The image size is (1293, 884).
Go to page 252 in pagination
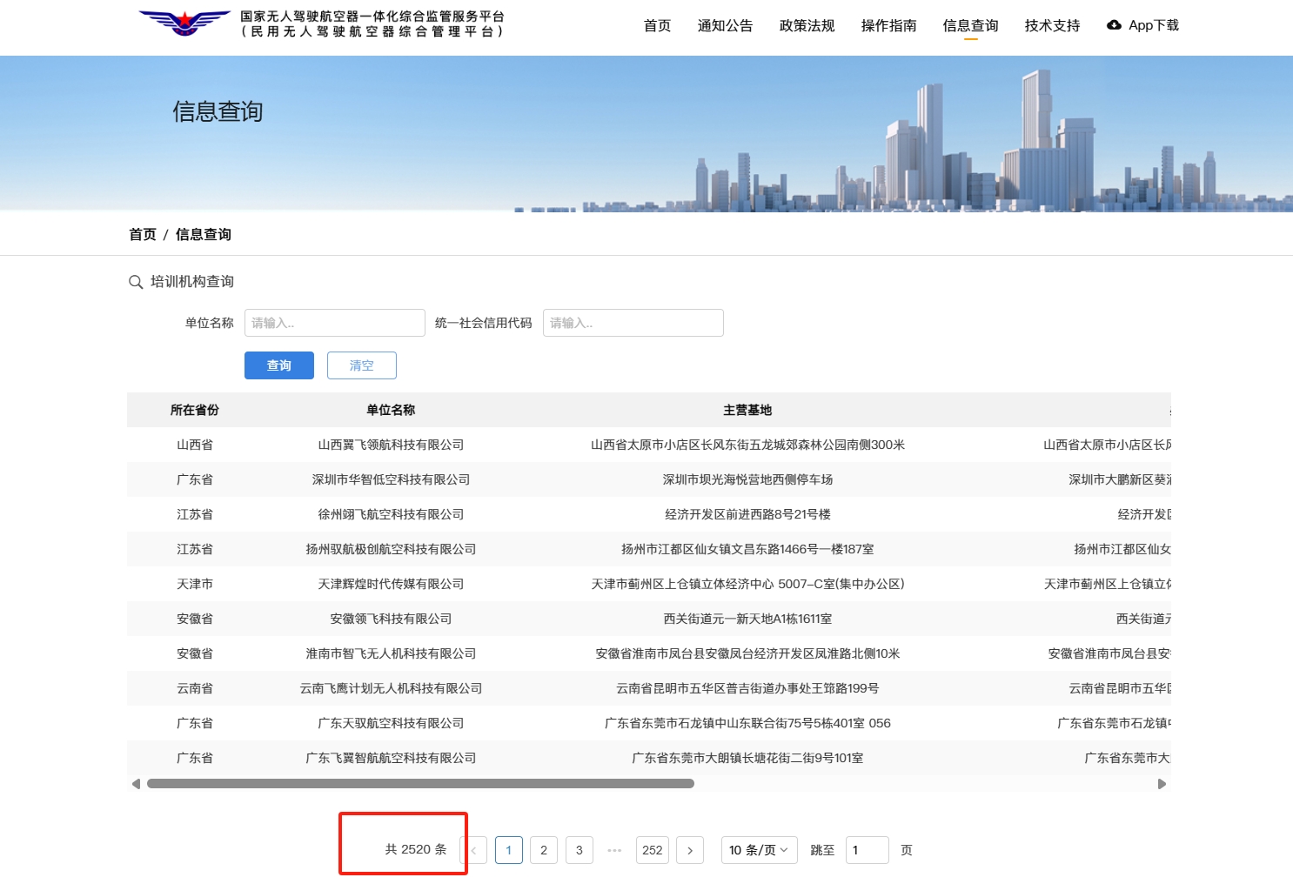pos(653,850)
